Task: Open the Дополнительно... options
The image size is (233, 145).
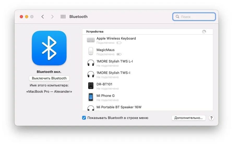Action: [x=188, y=118]
